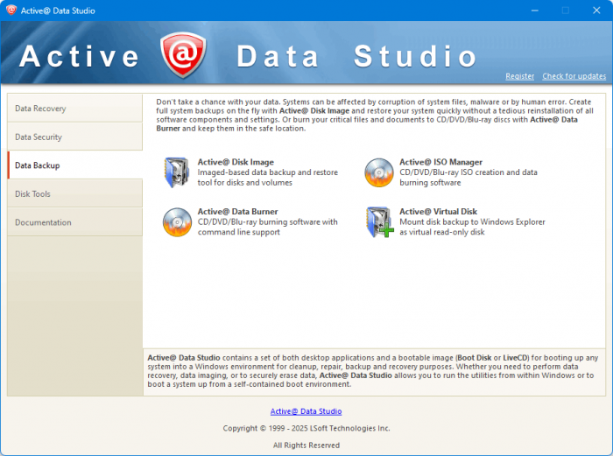Image resolution: width=613 pixels, height=456 pixels.
Task: Go to the Disk Tools tab
Action: click(x=74, y=194)
